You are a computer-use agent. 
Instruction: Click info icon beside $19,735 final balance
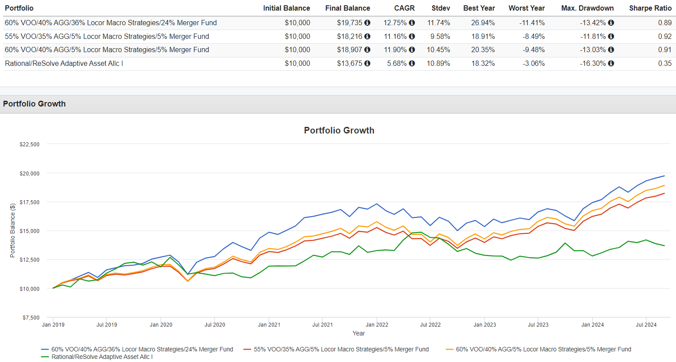coord(367,23)
